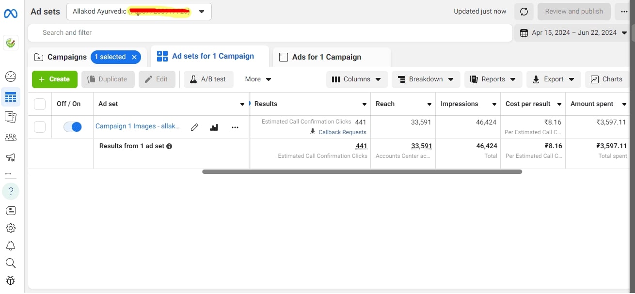
Task: Open Help question mark icon
Action: coord(11,191)
